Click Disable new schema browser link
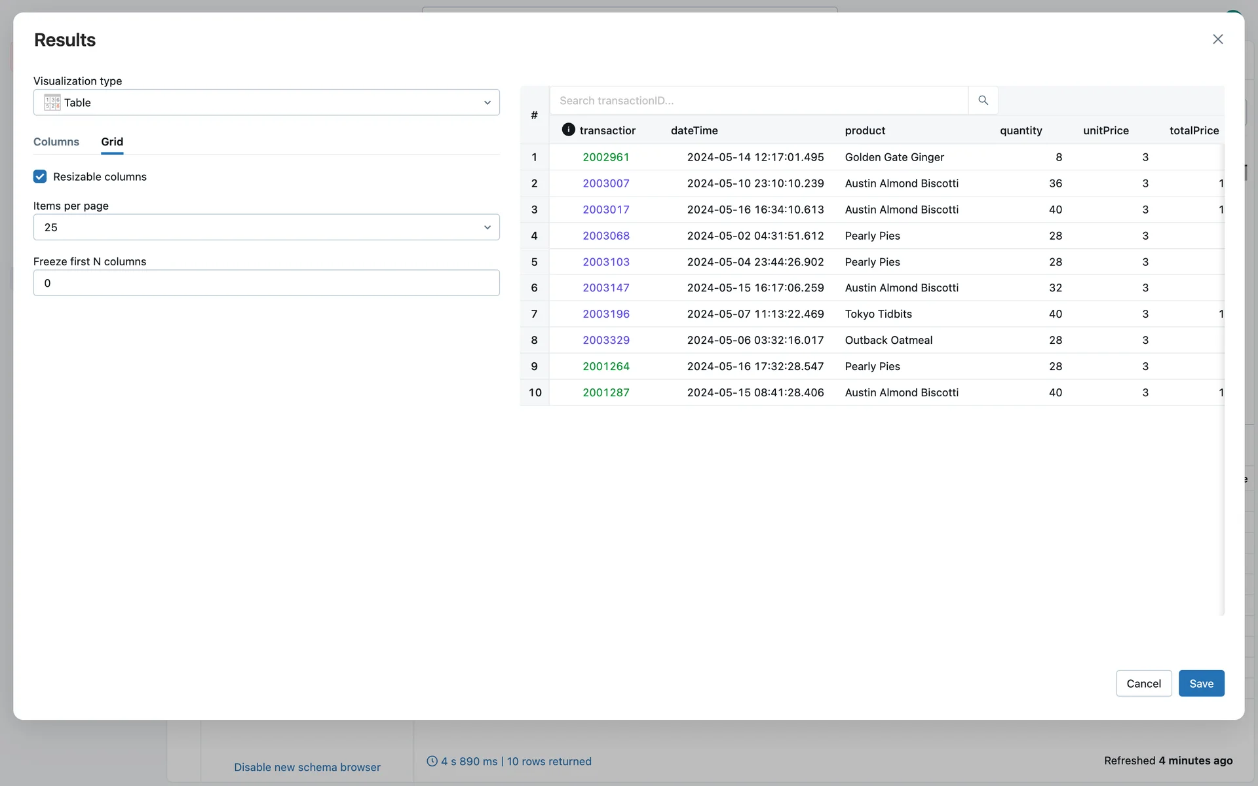 click(307, 767)
